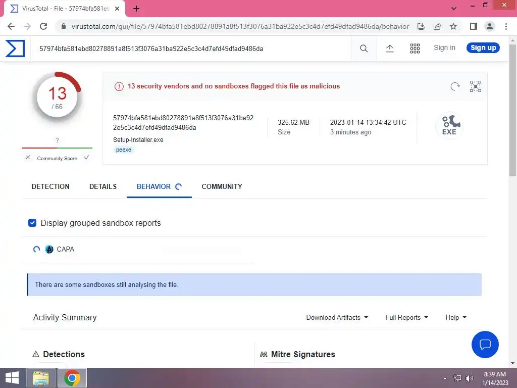Screen dimensions: 517x388
Task: Click the hash search input field
Action: tap(191, 49)
